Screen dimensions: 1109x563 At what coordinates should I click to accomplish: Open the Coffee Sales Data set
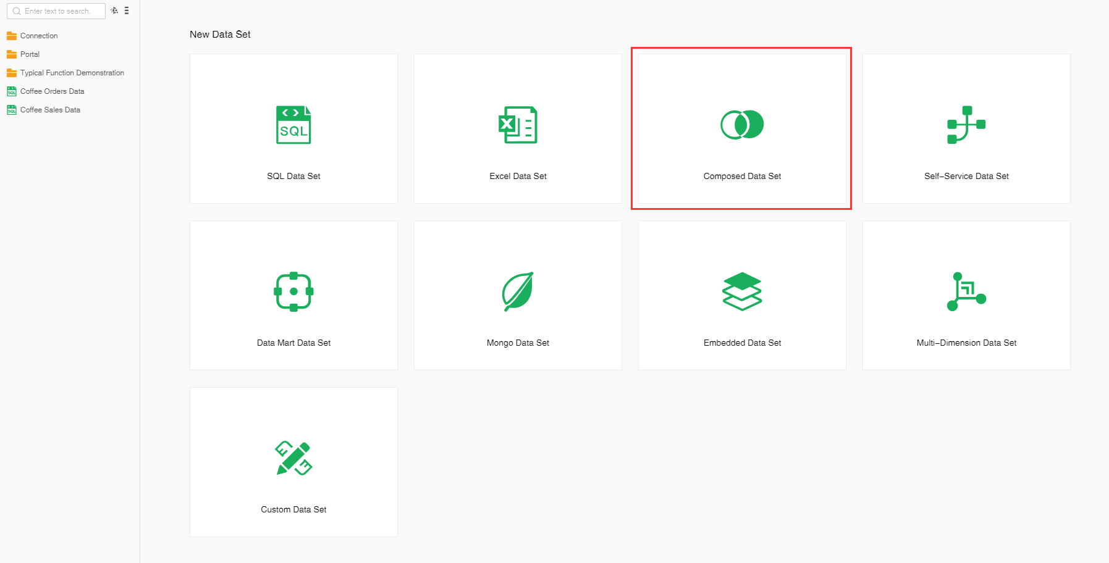[50, 110]
